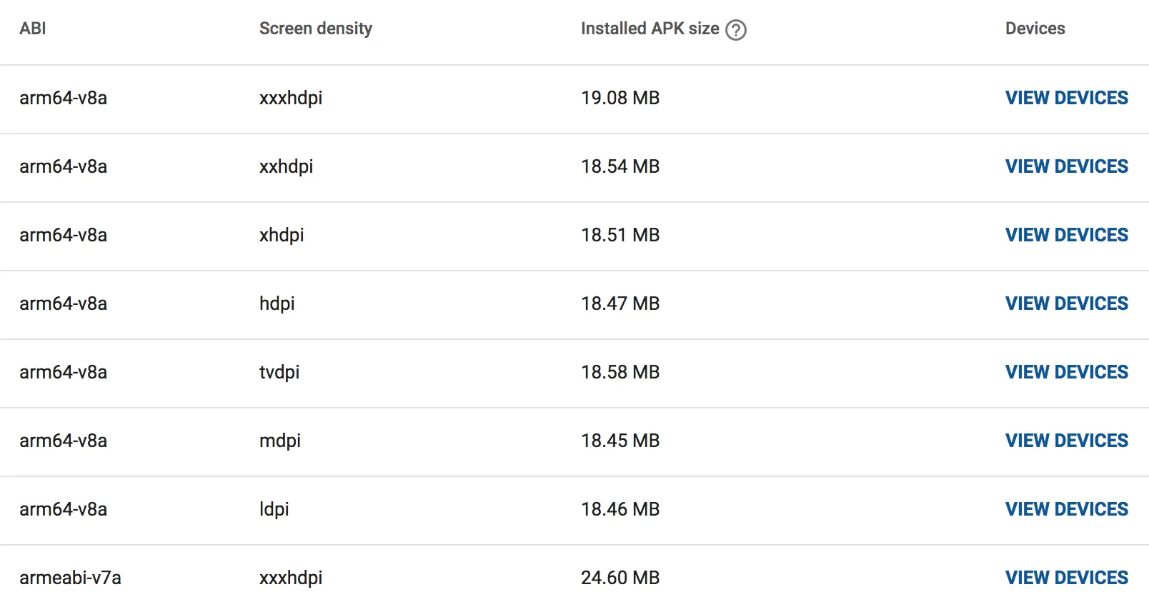
Task: Click the Devices column header
Action: (1035, 29)
